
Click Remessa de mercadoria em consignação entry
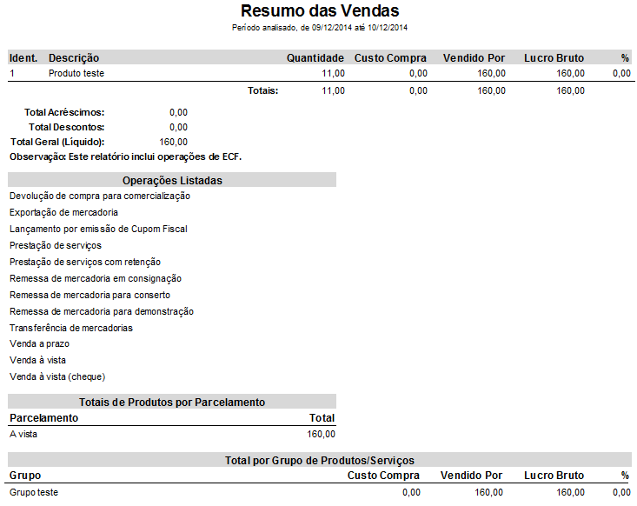tap(95, 278)
